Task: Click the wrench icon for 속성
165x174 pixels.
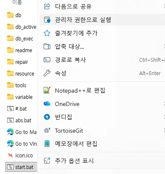Action: tap(47, 73)
